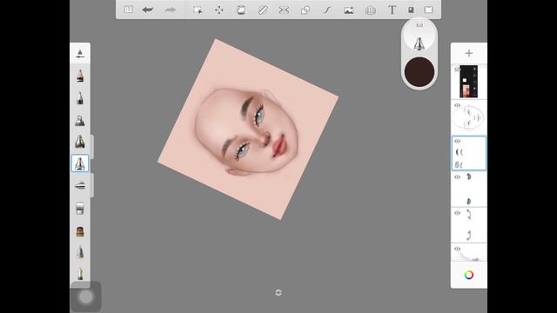Pick the slim pointed airbrush below the pencil
Screen dimensions: 557x313
click(x=80, y=97)
